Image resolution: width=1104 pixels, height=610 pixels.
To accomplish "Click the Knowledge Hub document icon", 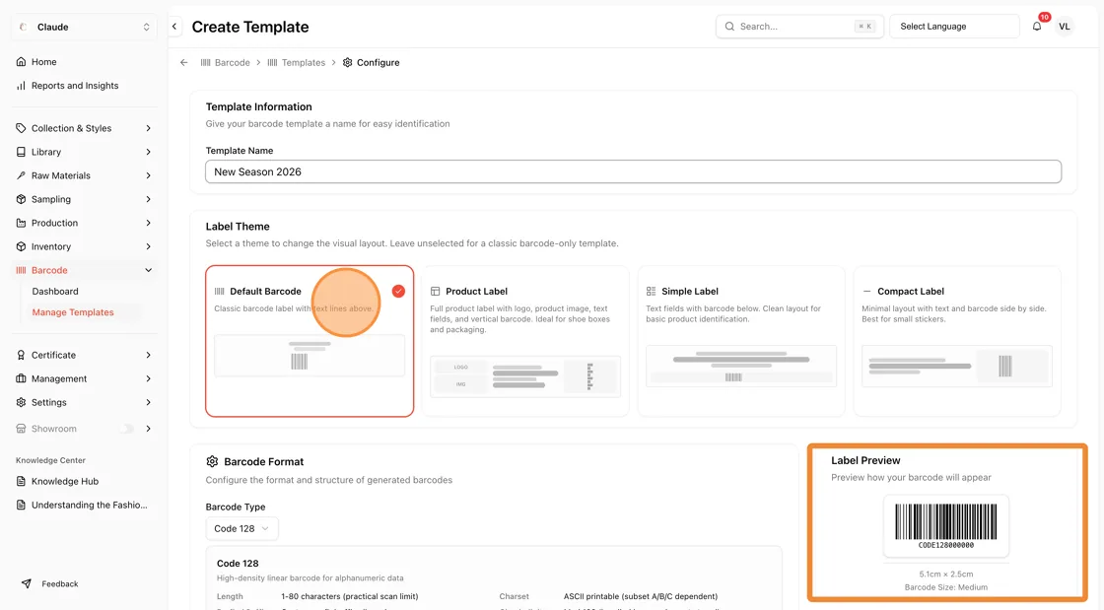I will pos(21,481).
